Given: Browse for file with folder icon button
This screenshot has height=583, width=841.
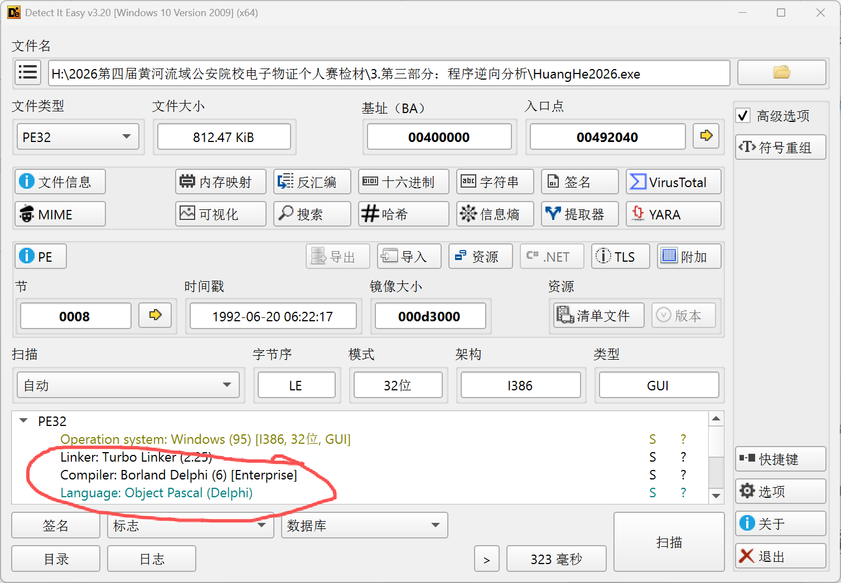Looking at the screenshot, I should click(x=781, y=73).
